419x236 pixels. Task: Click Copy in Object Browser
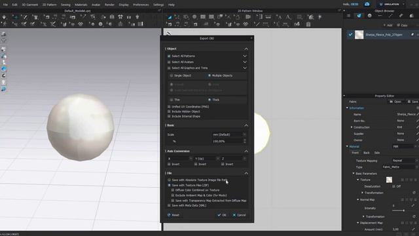coord(402,25)
